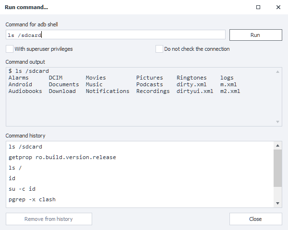The width and height of the screenshot is (288, 230).
Task: Click 'Notifications' in command output
Action: coord(108,91)
